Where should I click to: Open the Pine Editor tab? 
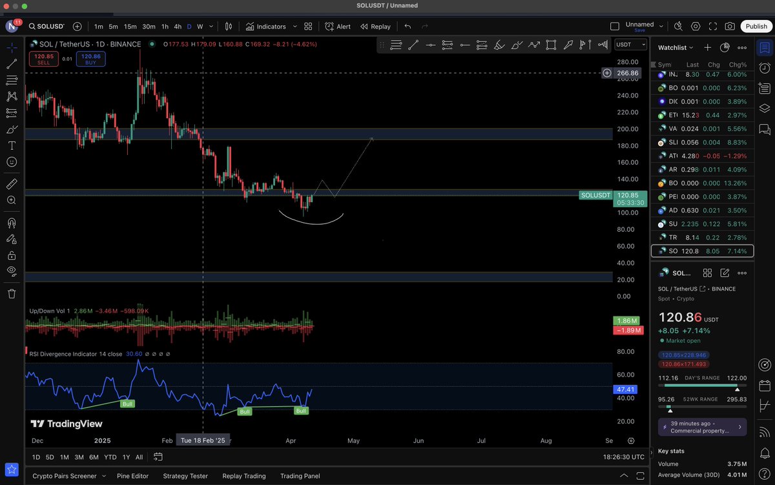tap(132, 476)
